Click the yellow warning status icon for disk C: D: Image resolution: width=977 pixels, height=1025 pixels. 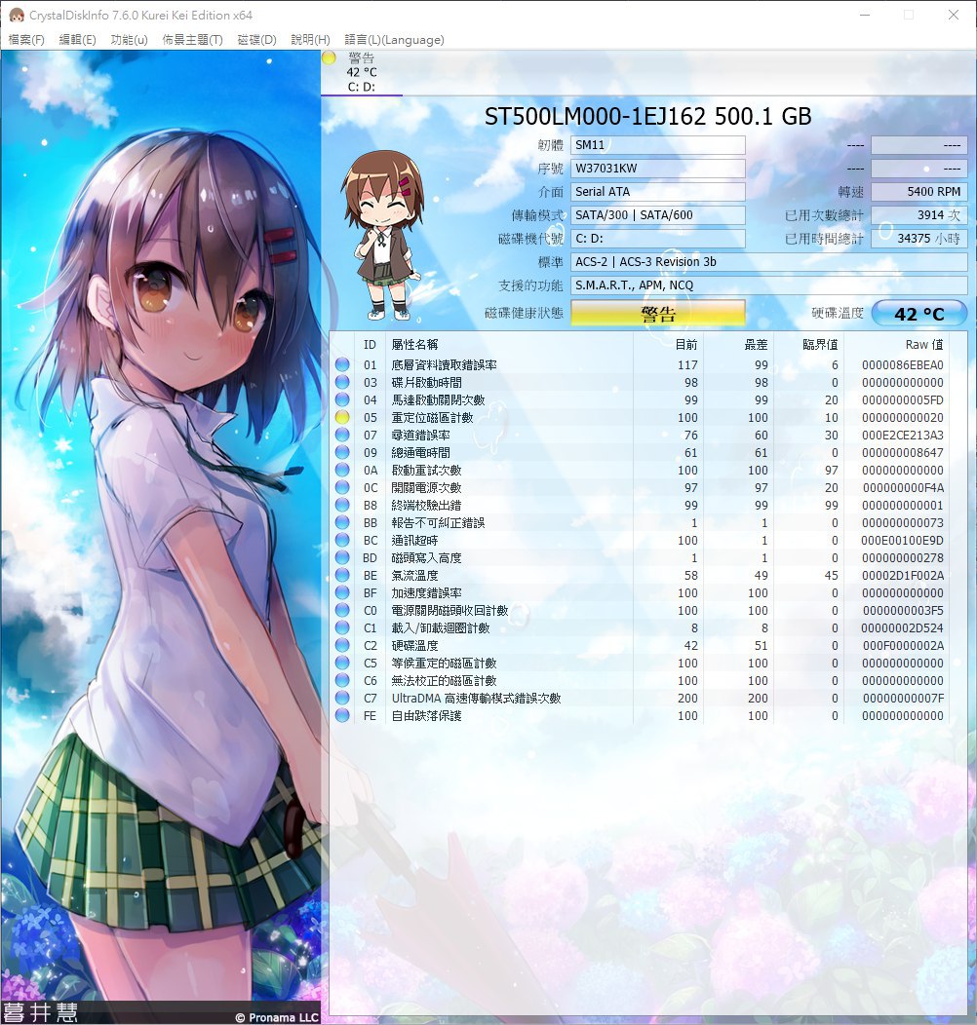click(x=330, y=57)
